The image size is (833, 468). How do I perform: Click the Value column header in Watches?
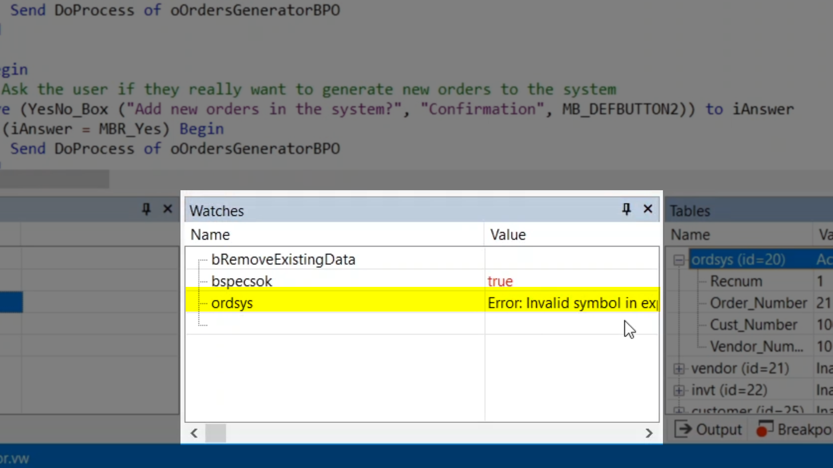[x=508, y=235]
